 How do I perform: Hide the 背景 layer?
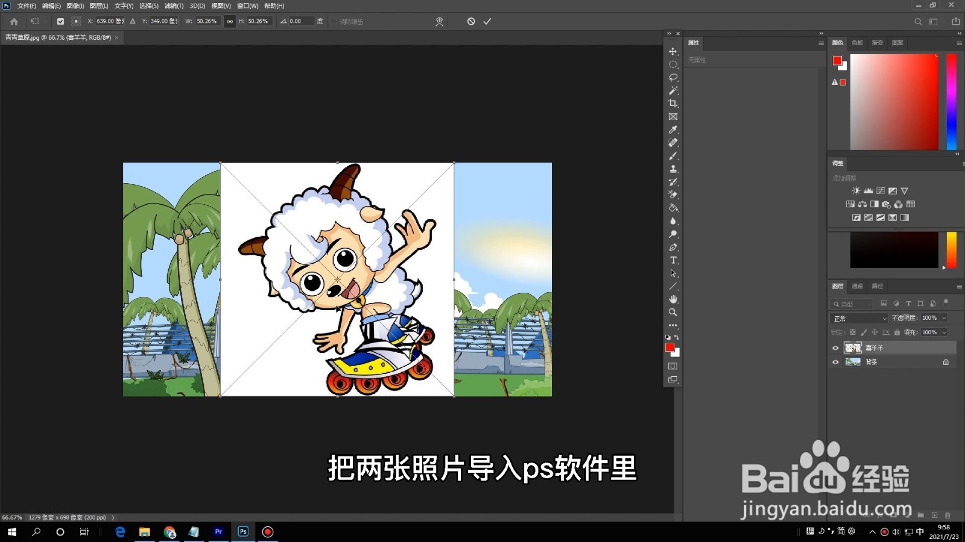[835, 362]
